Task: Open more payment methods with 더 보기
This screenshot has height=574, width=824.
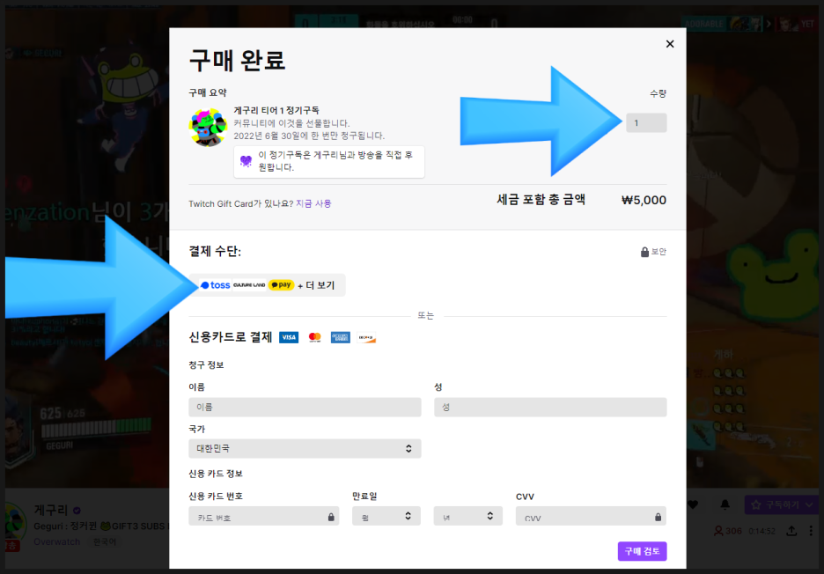Action: 316,285
